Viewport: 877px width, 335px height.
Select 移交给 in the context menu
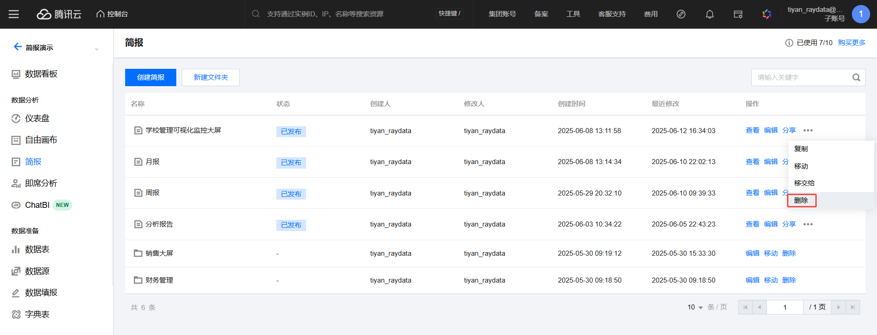[804, 183]
